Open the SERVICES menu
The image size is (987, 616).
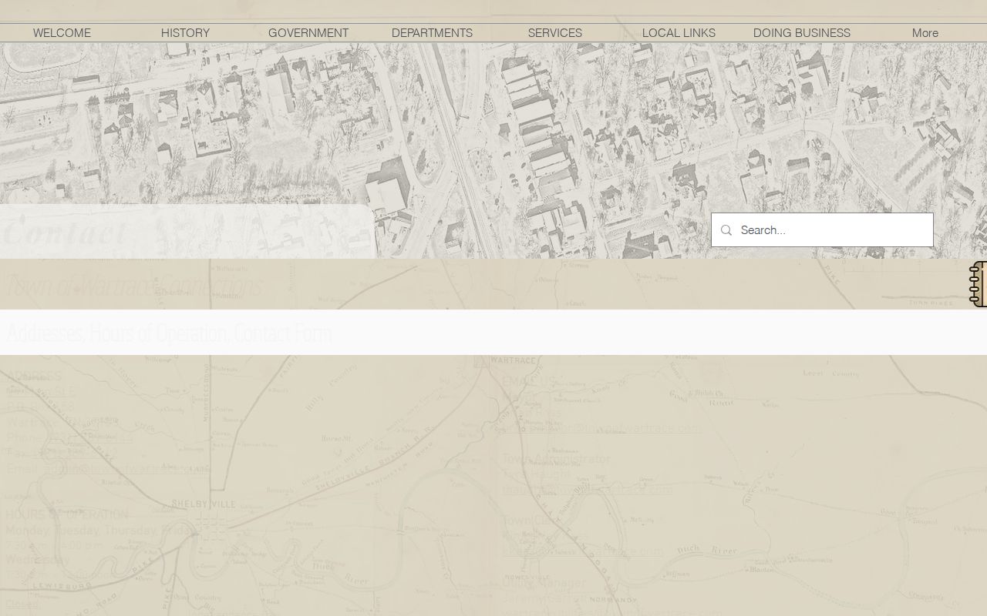point(555,33)
